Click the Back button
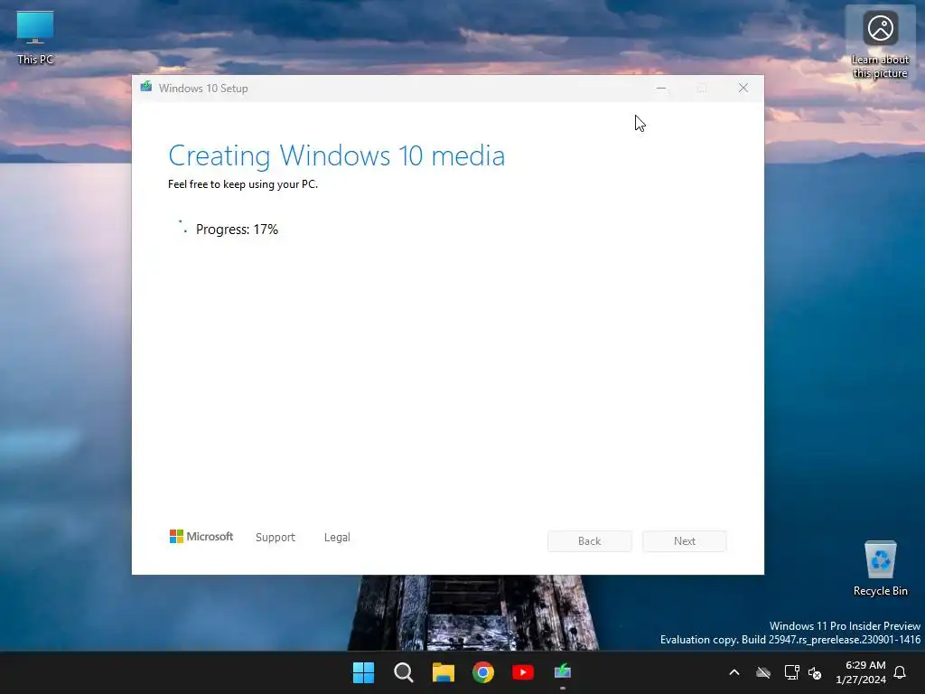Viewport: 925px width, 694px height. click(x=589, y=541)
